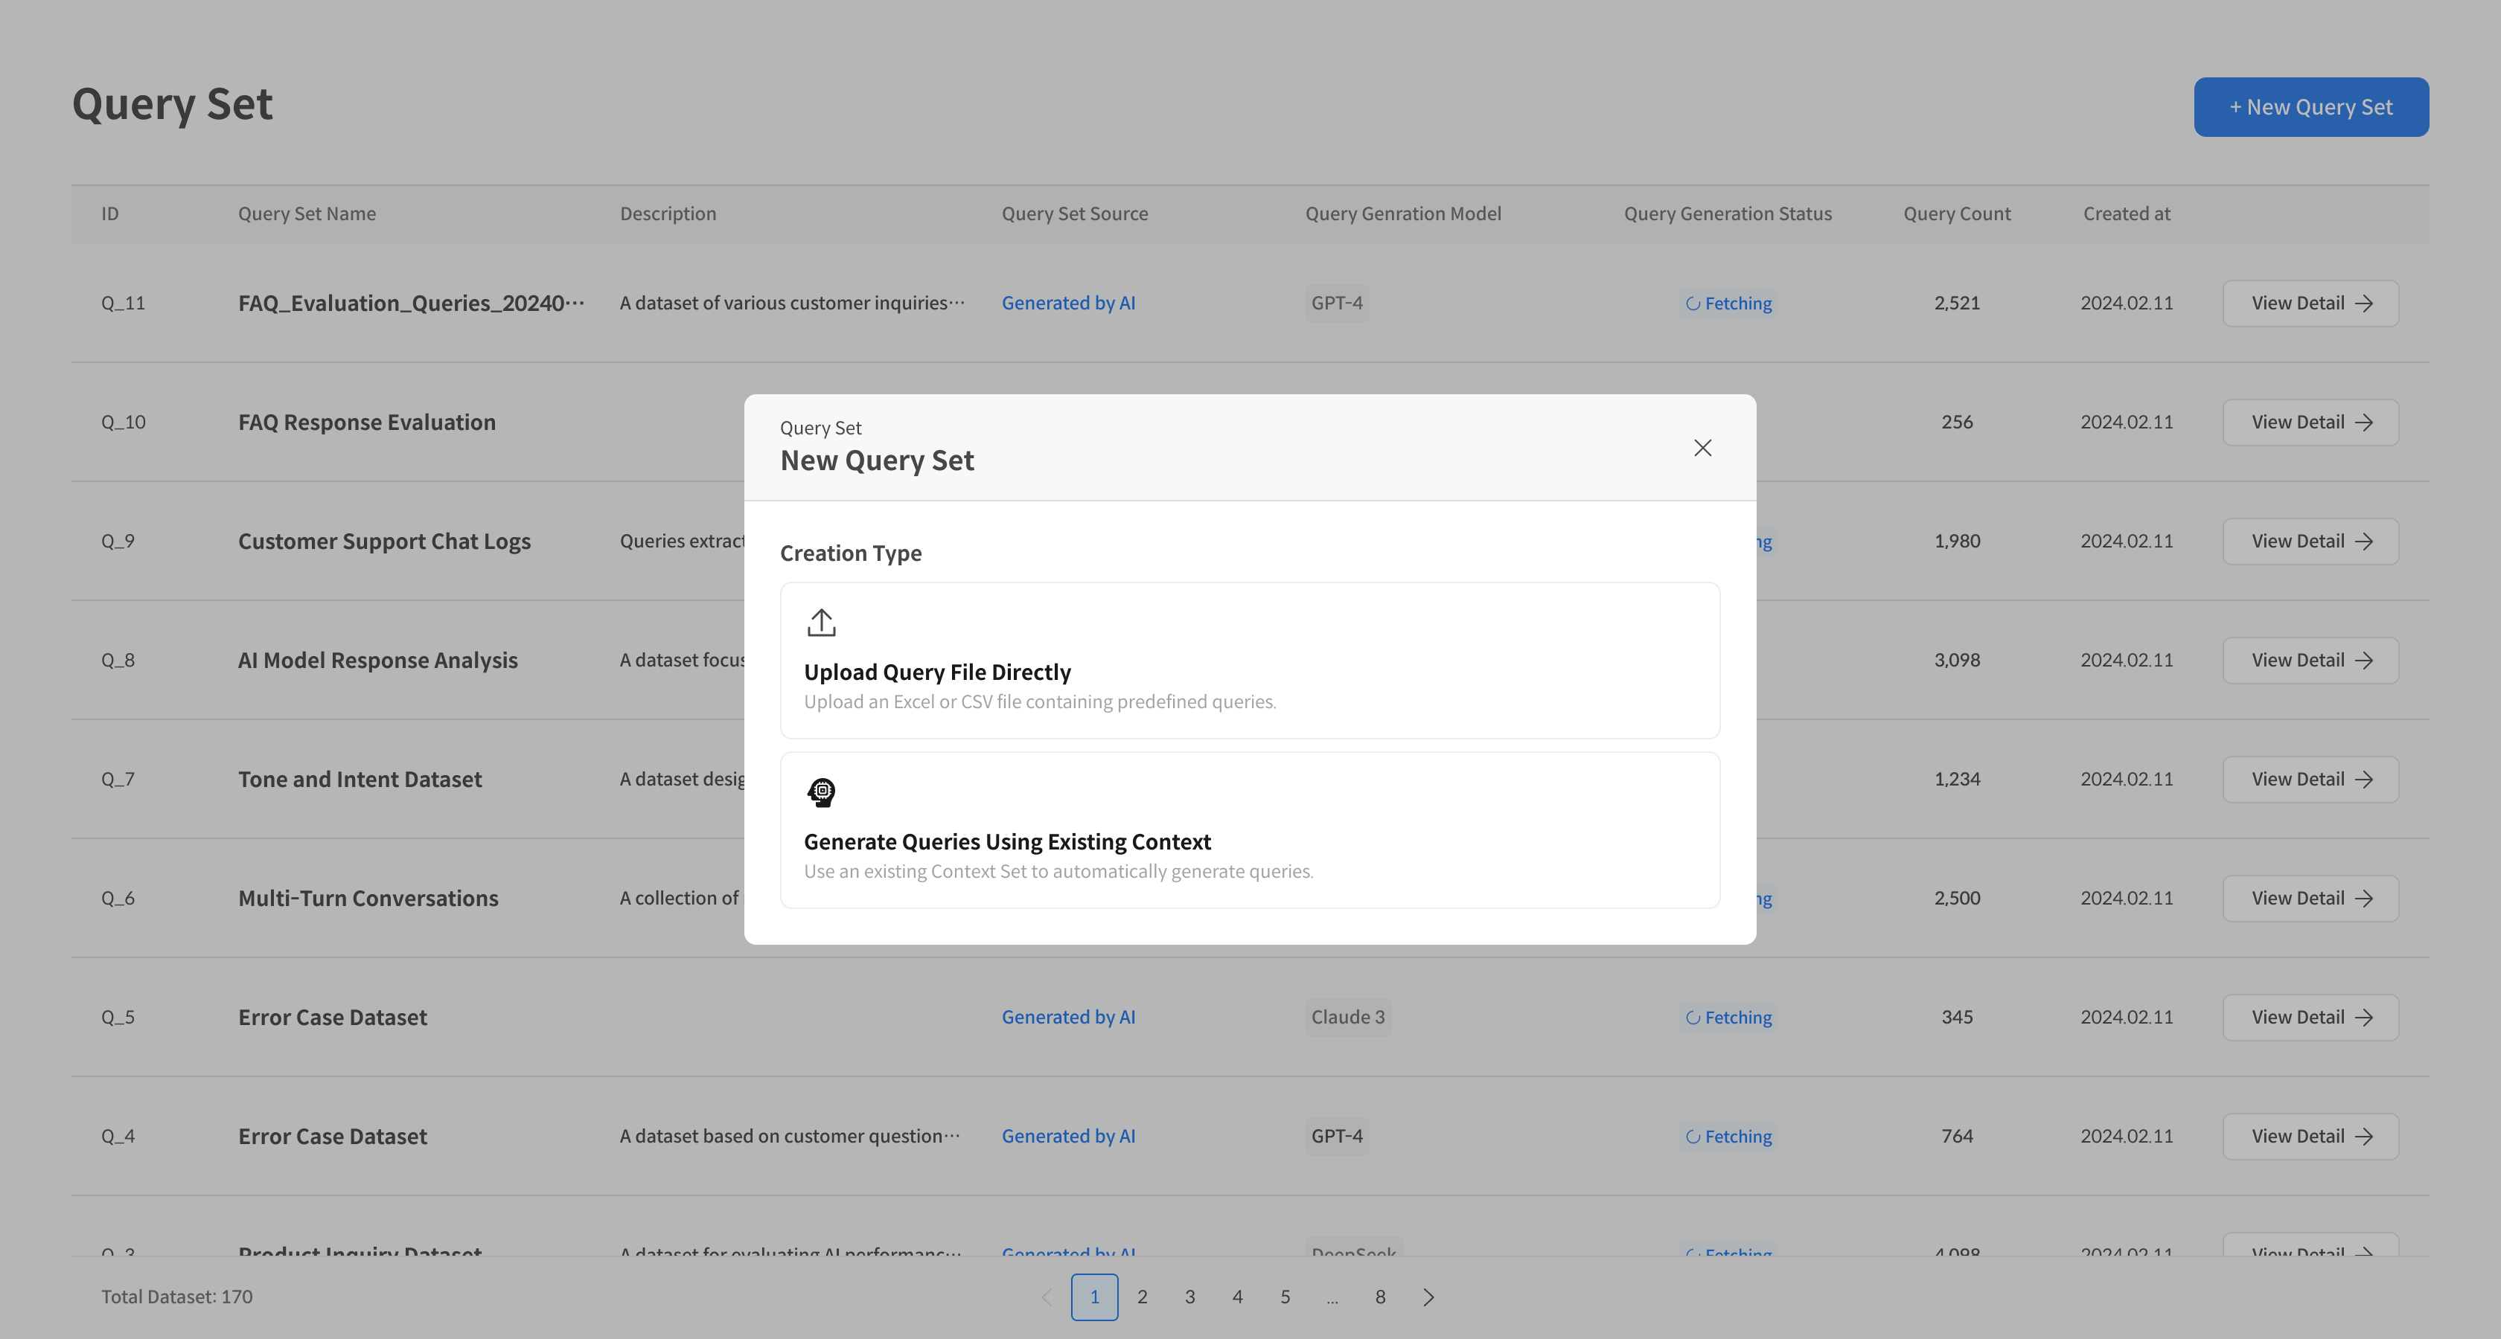Click the + New Query Set button
The image size is (2501, 1339).
[x=2310, y=106]
